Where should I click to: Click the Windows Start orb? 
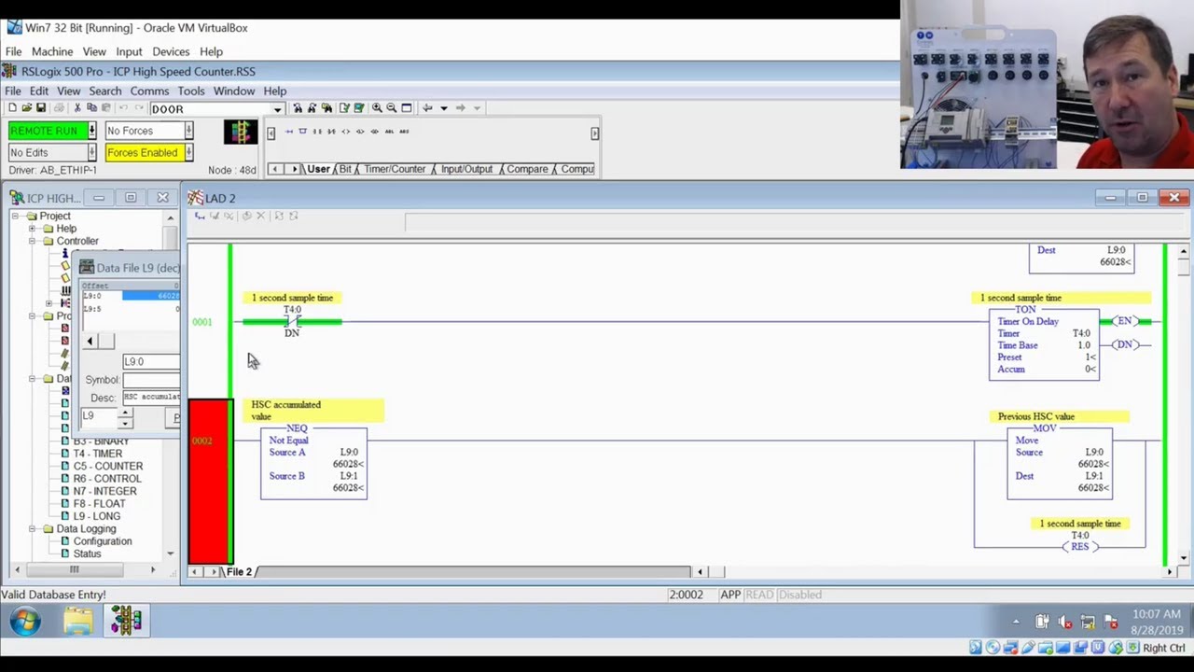pos(25,621)
